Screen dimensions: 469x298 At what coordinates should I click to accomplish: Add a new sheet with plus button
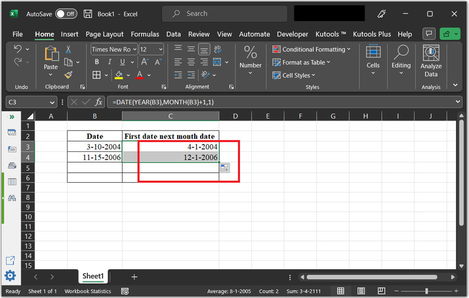pyautogui.click(x=134, y=277)
